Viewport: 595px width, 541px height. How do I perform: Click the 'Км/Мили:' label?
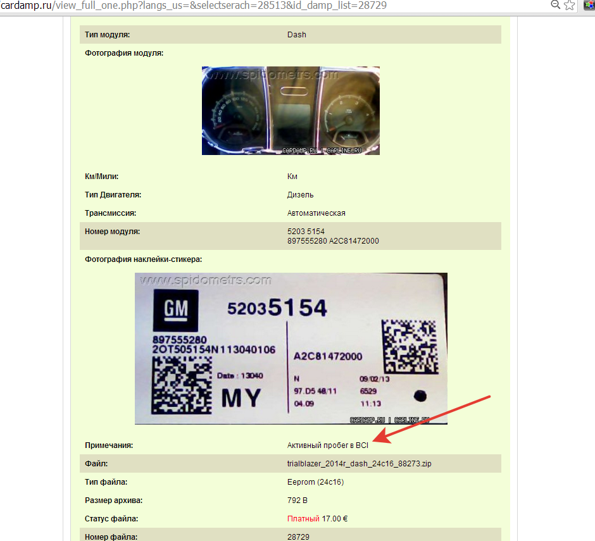(x=102, y=177)
